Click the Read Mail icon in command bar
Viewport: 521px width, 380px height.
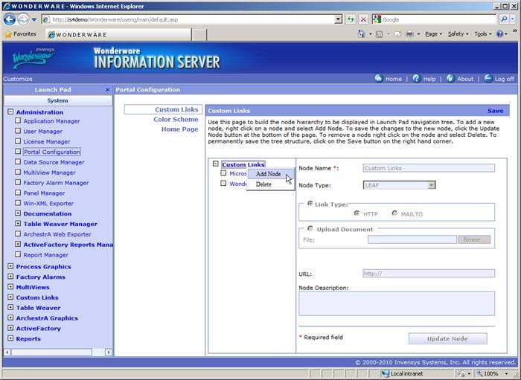pyautogui.click(x=397, y=34)
